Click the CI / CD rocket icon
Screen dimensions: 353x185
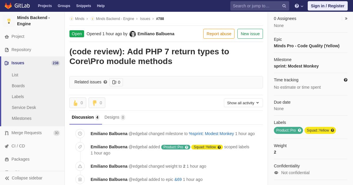coord(7,146)
